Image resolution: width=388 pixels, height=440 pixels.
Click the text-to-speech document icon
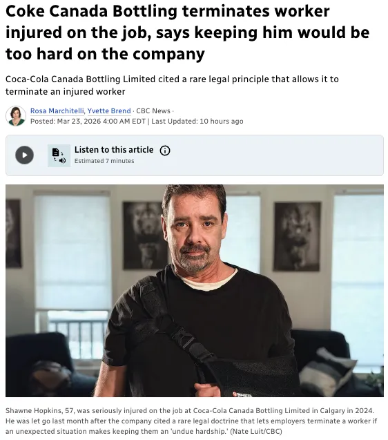pyautogui.click(x=59, y=155)
